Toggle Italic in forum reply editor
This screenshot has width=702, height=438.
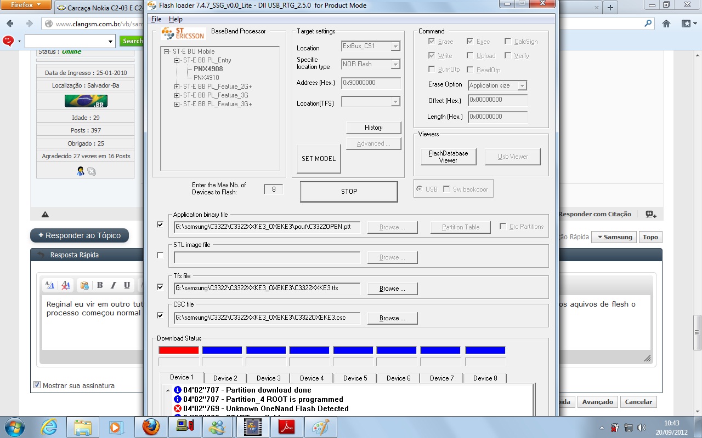coord(114,285)
